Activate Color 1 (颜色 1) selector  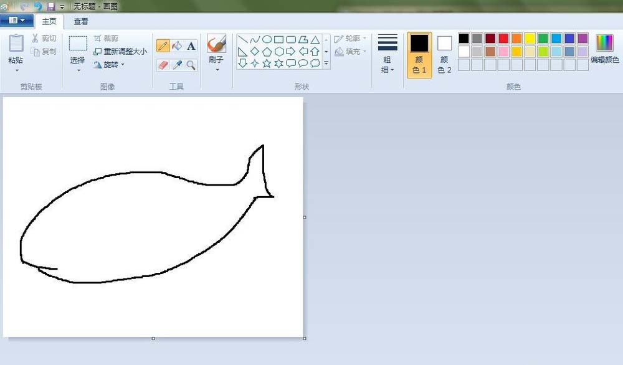[x=419, y=55]
